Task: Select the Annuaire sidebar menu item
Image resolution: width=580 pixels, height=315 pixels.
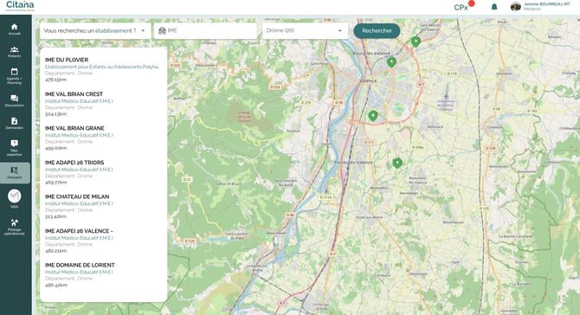Action: (15, 173)
